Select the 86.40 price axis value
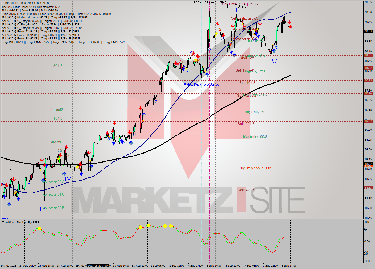 coord(368,110)
